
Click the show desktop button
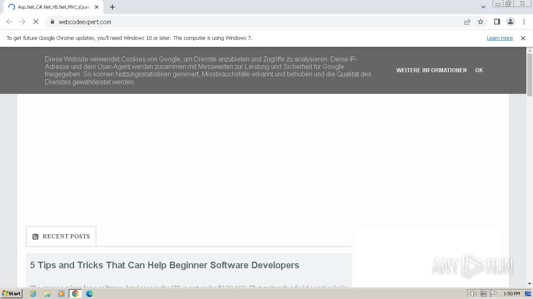(x=528, y=294)
